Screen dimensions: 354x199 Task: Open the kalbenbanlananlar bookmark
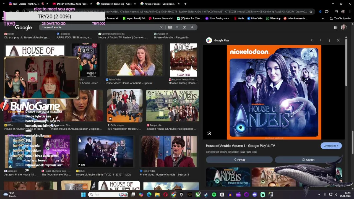[295, 19]
